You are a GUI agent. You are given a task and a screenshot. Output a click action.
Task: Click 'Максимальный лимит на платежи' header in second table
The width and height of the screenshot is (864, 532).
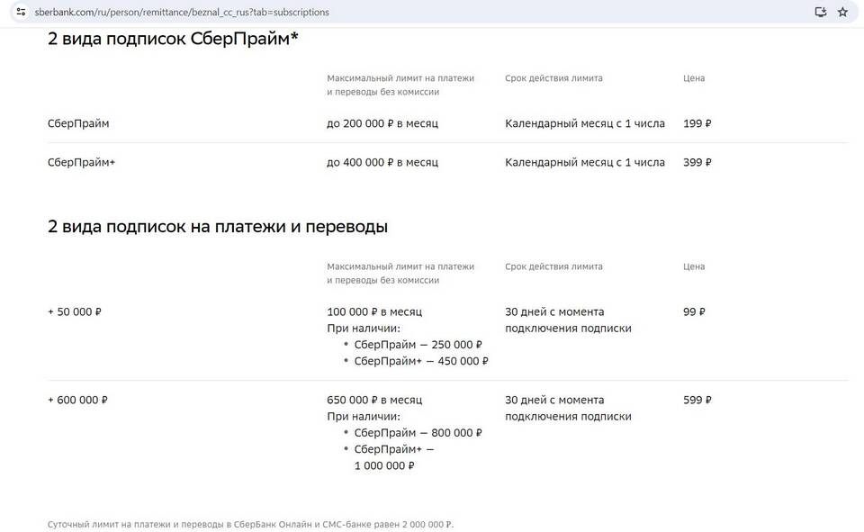(400, 266)
